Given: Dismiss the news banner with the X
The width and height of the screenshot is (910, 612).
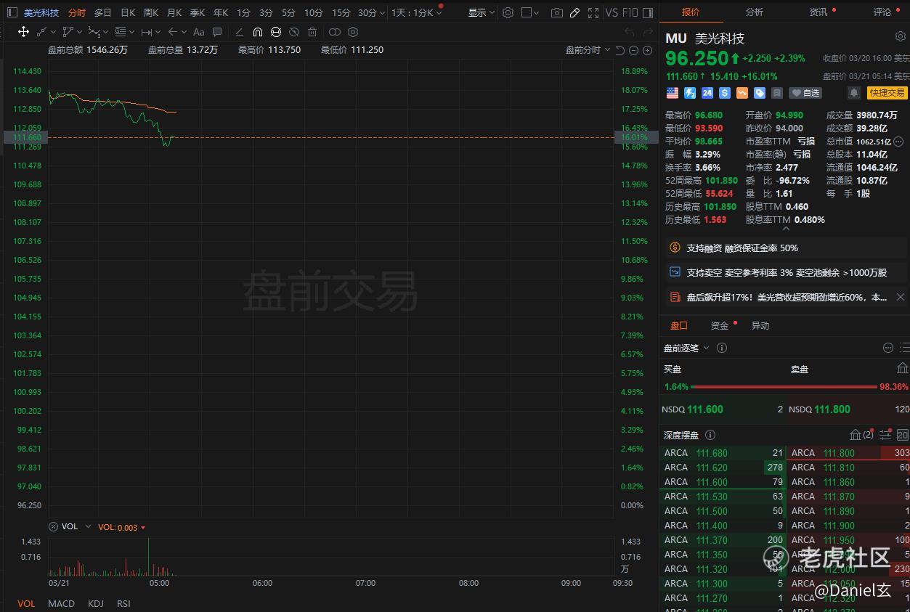Looking at the screenshot, I should point(901,297).
